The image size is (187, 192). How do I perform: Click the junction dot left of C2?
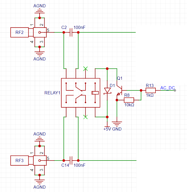click(x=64, y=32)
